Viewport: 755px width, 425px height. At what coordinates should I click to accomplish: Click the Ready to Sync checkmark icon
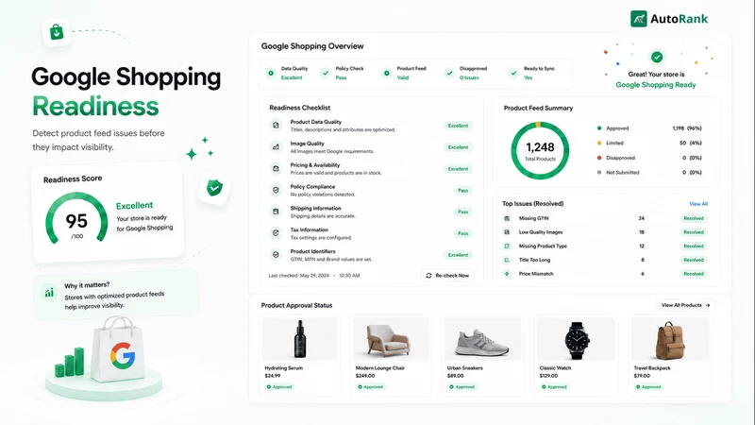513,74
